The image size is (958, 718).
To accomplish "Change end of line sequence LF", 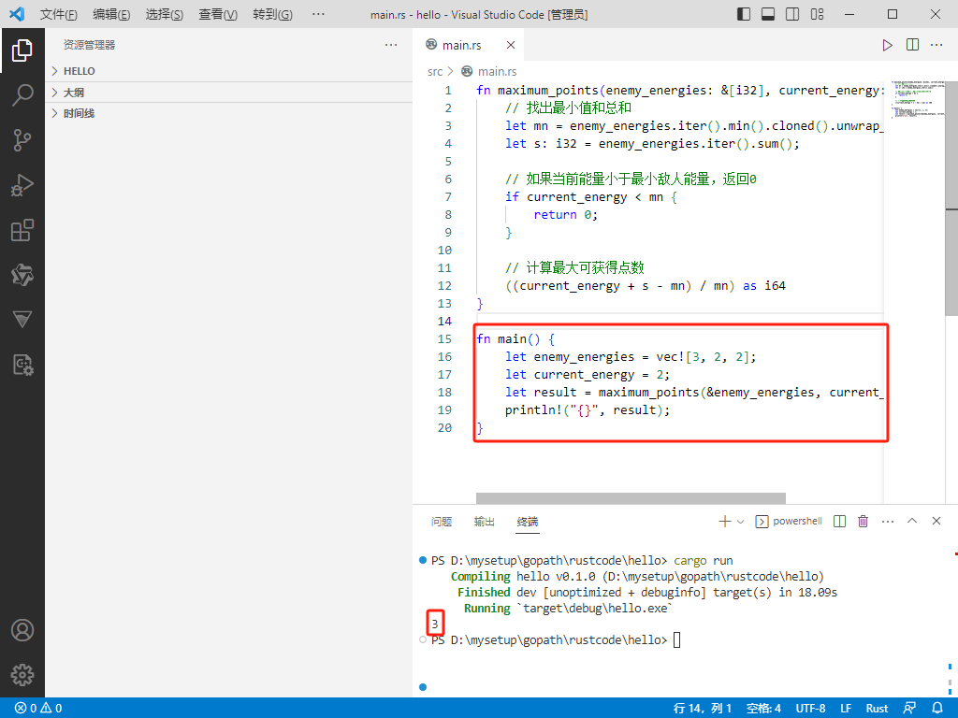I will coord(846,709).
